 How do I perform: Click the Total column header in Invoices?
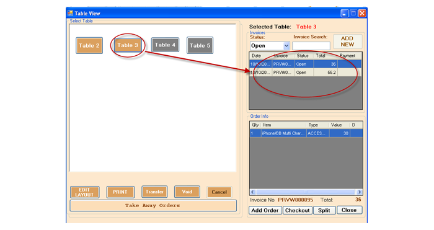point(325,56)
